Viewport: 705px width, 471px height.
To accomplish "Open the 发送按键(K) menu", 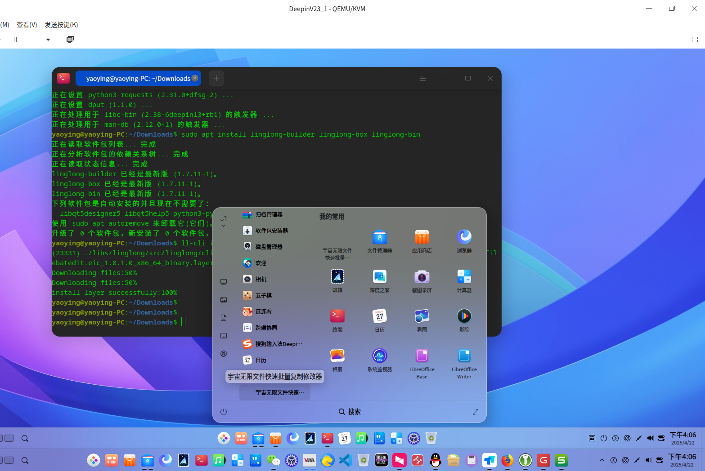I will tap(61, 25).
